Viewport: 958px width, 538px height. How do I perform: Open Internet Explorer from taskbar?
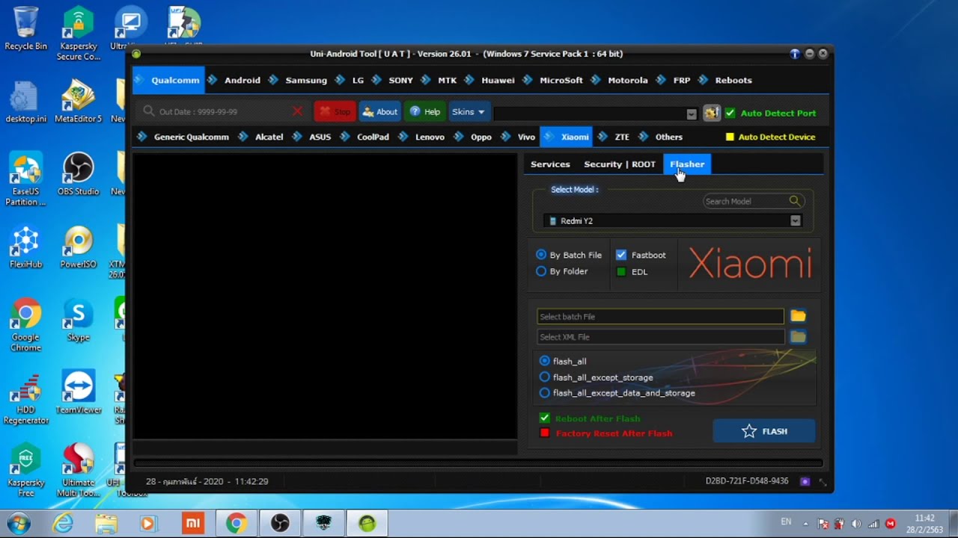click(x=63, y=524)
